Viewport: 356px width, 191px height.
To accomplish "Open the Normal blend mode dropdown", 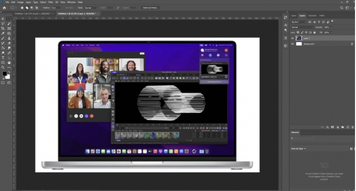I will (303, 27).
